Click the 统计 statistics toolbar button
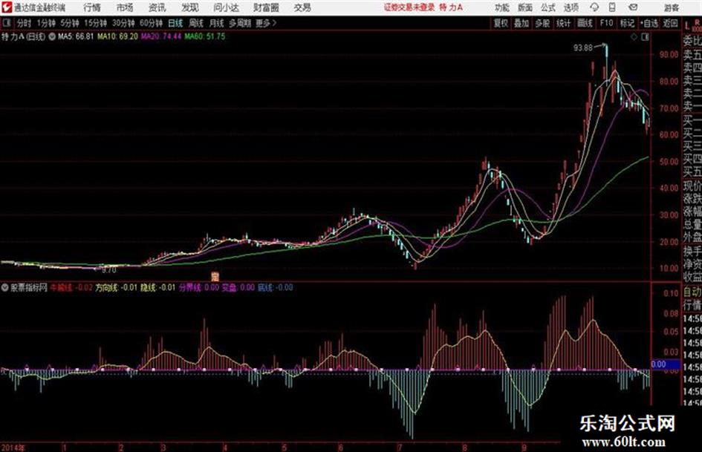702x452 pixels. (563, 23)
